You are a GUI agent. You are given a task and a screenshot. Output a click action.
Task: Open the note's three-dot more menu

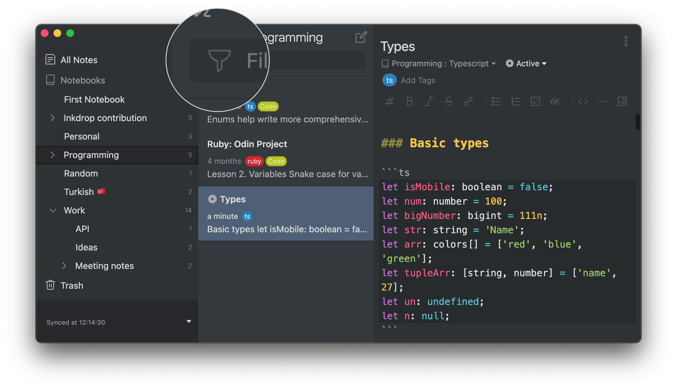click(x=626, y=41)
